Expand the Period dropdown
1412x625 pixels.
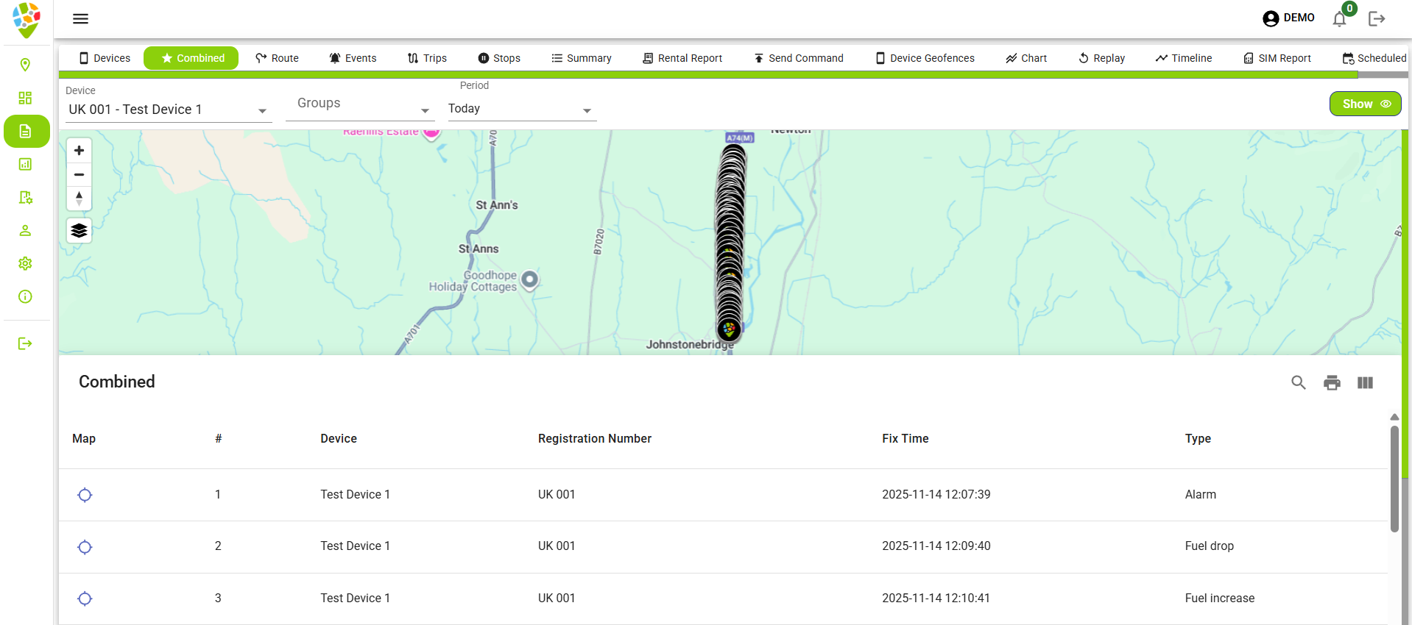pyautogui.click(x=587, y=110)
